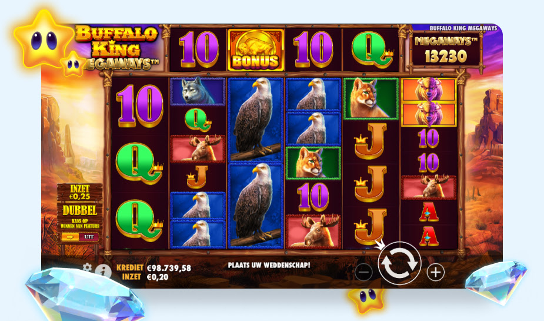Click the cougar symbol on reel five
The image size is (544, 321).
(371, 99)
